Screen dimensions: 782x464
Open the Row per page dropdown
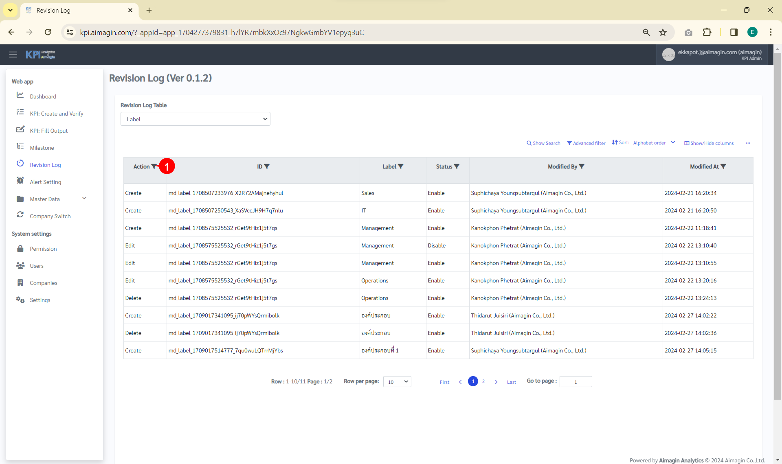397,382
